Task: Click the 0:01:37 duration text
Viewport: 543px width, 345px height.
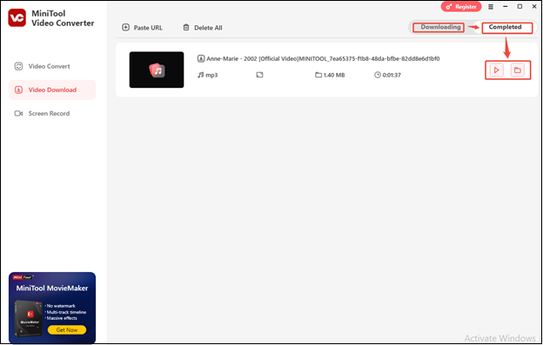Action: point(392,75)
